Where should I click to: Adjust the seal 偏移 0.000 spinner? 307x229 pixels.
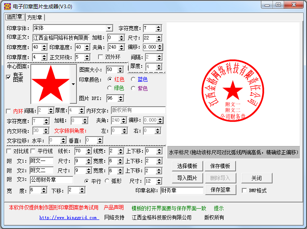[160, 47]
